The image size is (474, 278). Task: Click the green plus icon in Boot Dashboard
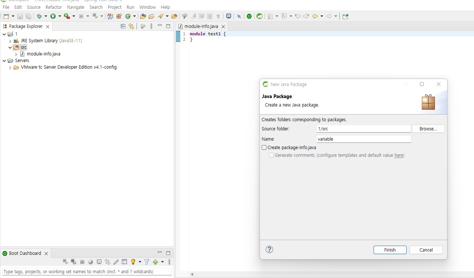tap(155, 262)
